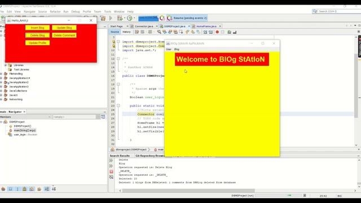Open the Debug menu
The height and width of the screenshot is (203, 361).
(x=75, y=11)
